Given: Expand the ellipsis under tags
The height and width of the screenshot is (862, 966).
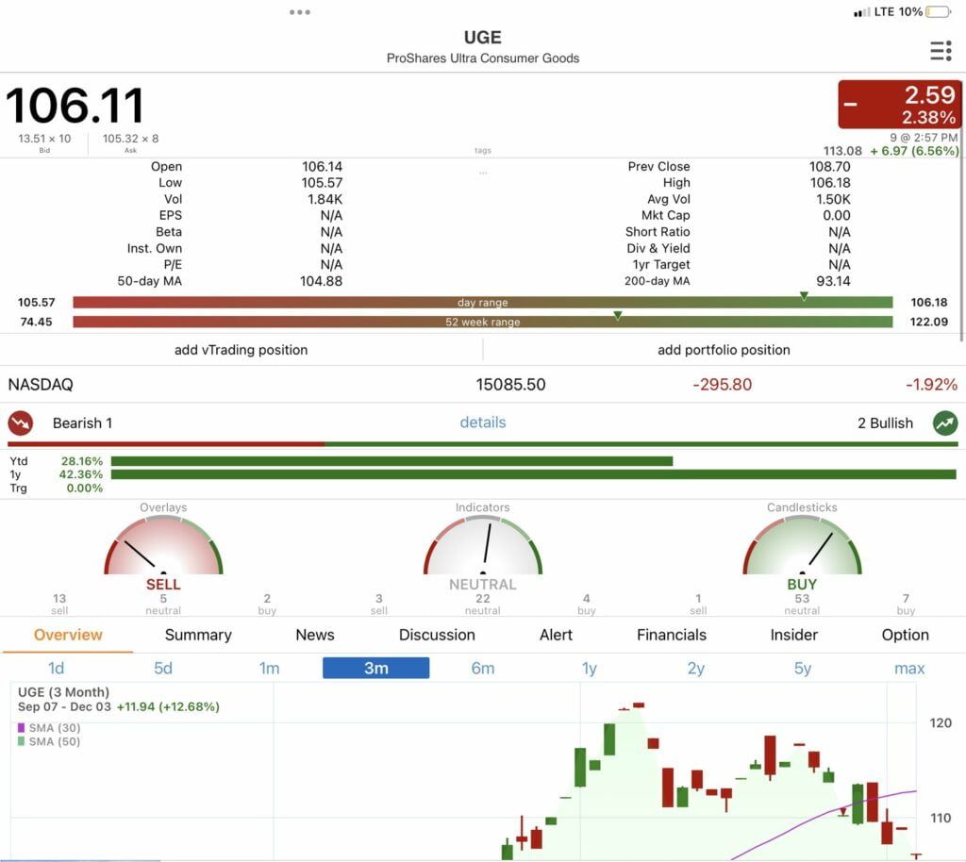Looking at the screenshot, I should 483,172.
